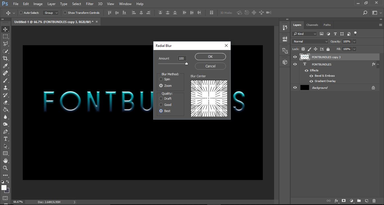Open the Normal blend mode dropdown

(x=310, y=41)
